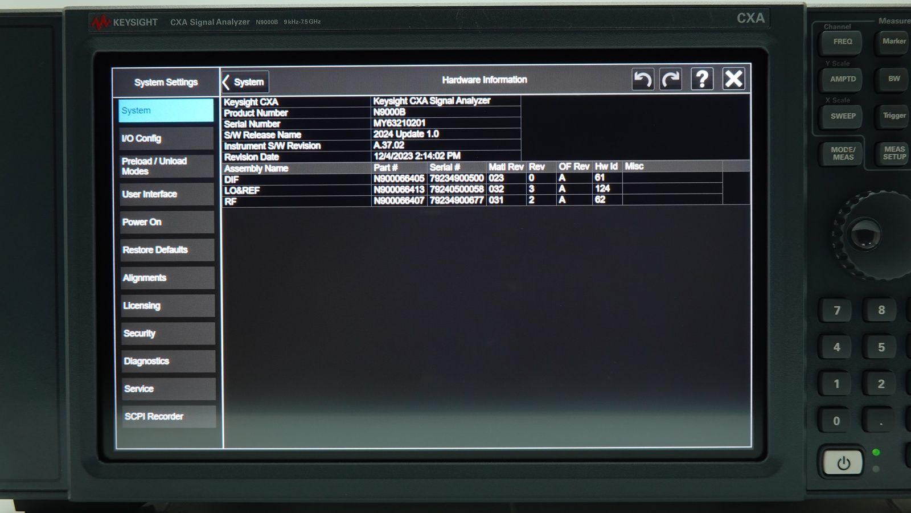Push the MODE/MEAS hardware key
911x513 pixels.
pos(843,153)
